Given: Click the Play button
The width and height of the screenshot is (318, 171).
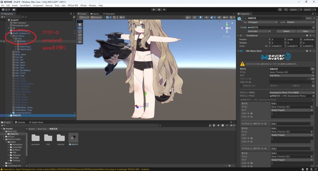Looking at the screenshot, I should click(x=153, y=10).
